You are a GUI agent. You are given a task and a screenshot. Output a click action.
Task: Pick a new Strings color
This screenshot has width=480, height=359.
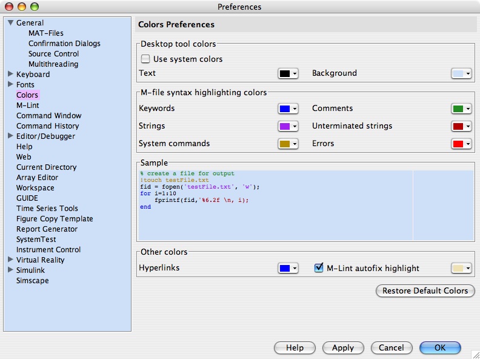click(x=288, y=126)
